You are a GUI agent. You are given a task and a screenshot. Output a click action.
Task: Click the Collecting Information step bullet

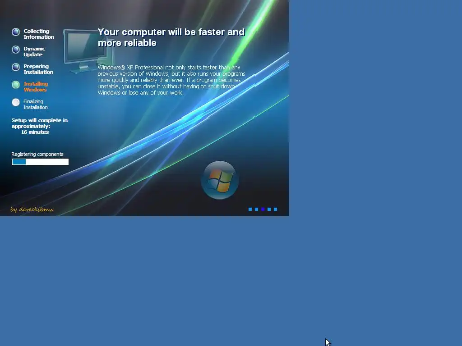(16, 32)
